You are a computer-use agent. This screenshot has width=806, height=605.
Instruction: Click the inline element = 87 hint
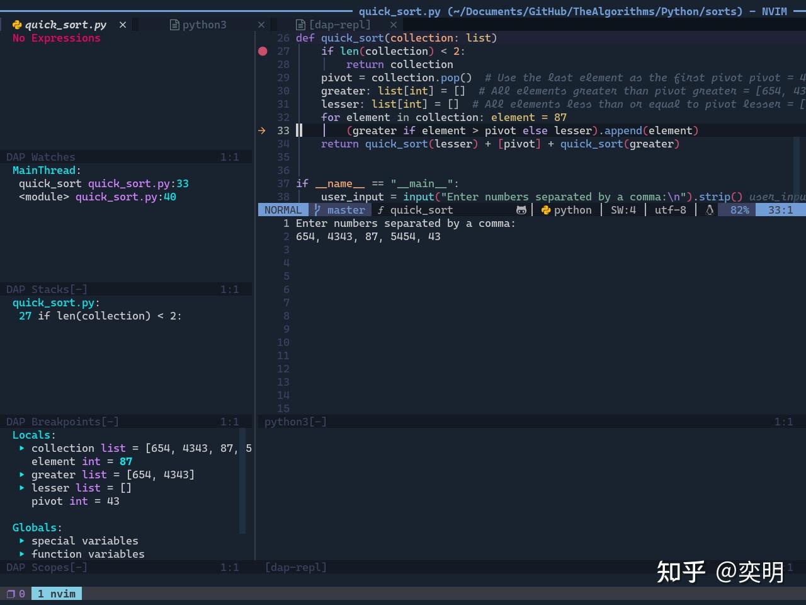click(x=529, y=117)
